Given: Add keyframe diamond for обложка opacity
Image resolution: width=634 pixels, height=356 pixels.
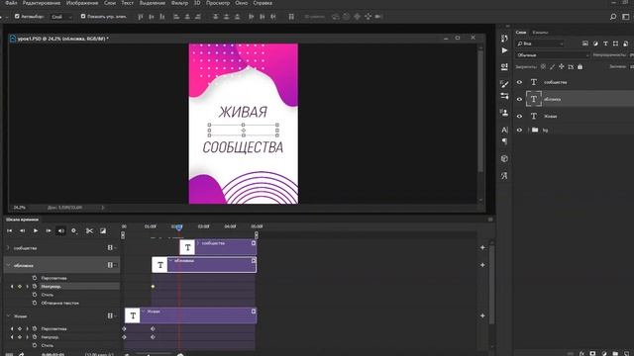Looking at the screenshot, I should click(20, 286).
